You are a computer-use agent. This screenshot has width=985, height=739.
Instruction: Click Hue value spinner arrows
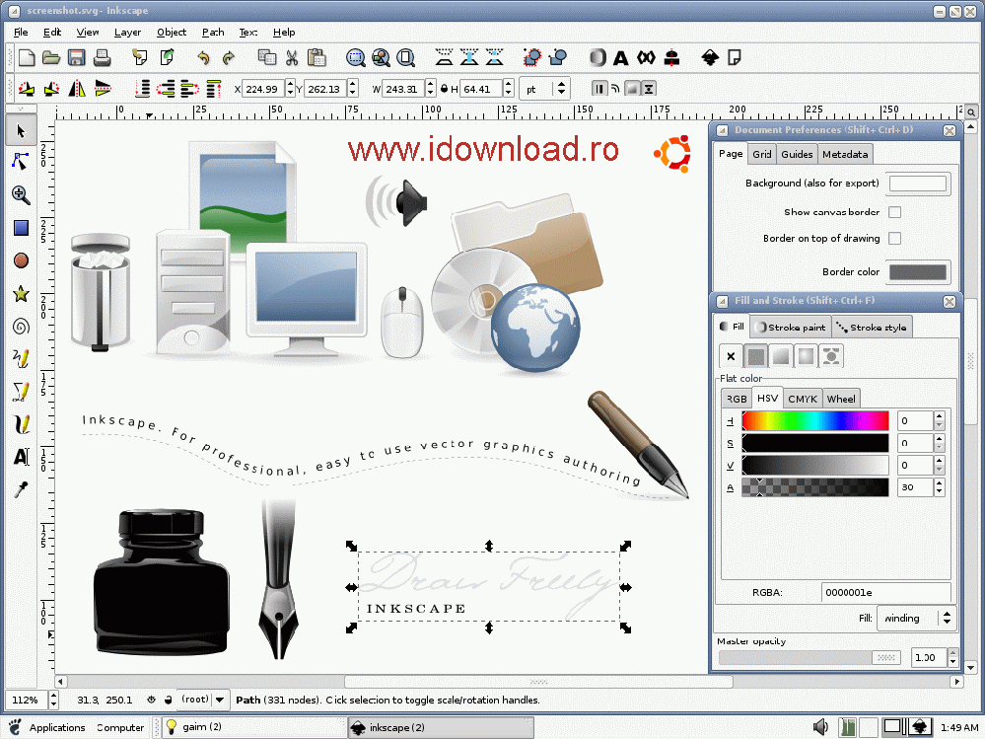click(939, 420)
